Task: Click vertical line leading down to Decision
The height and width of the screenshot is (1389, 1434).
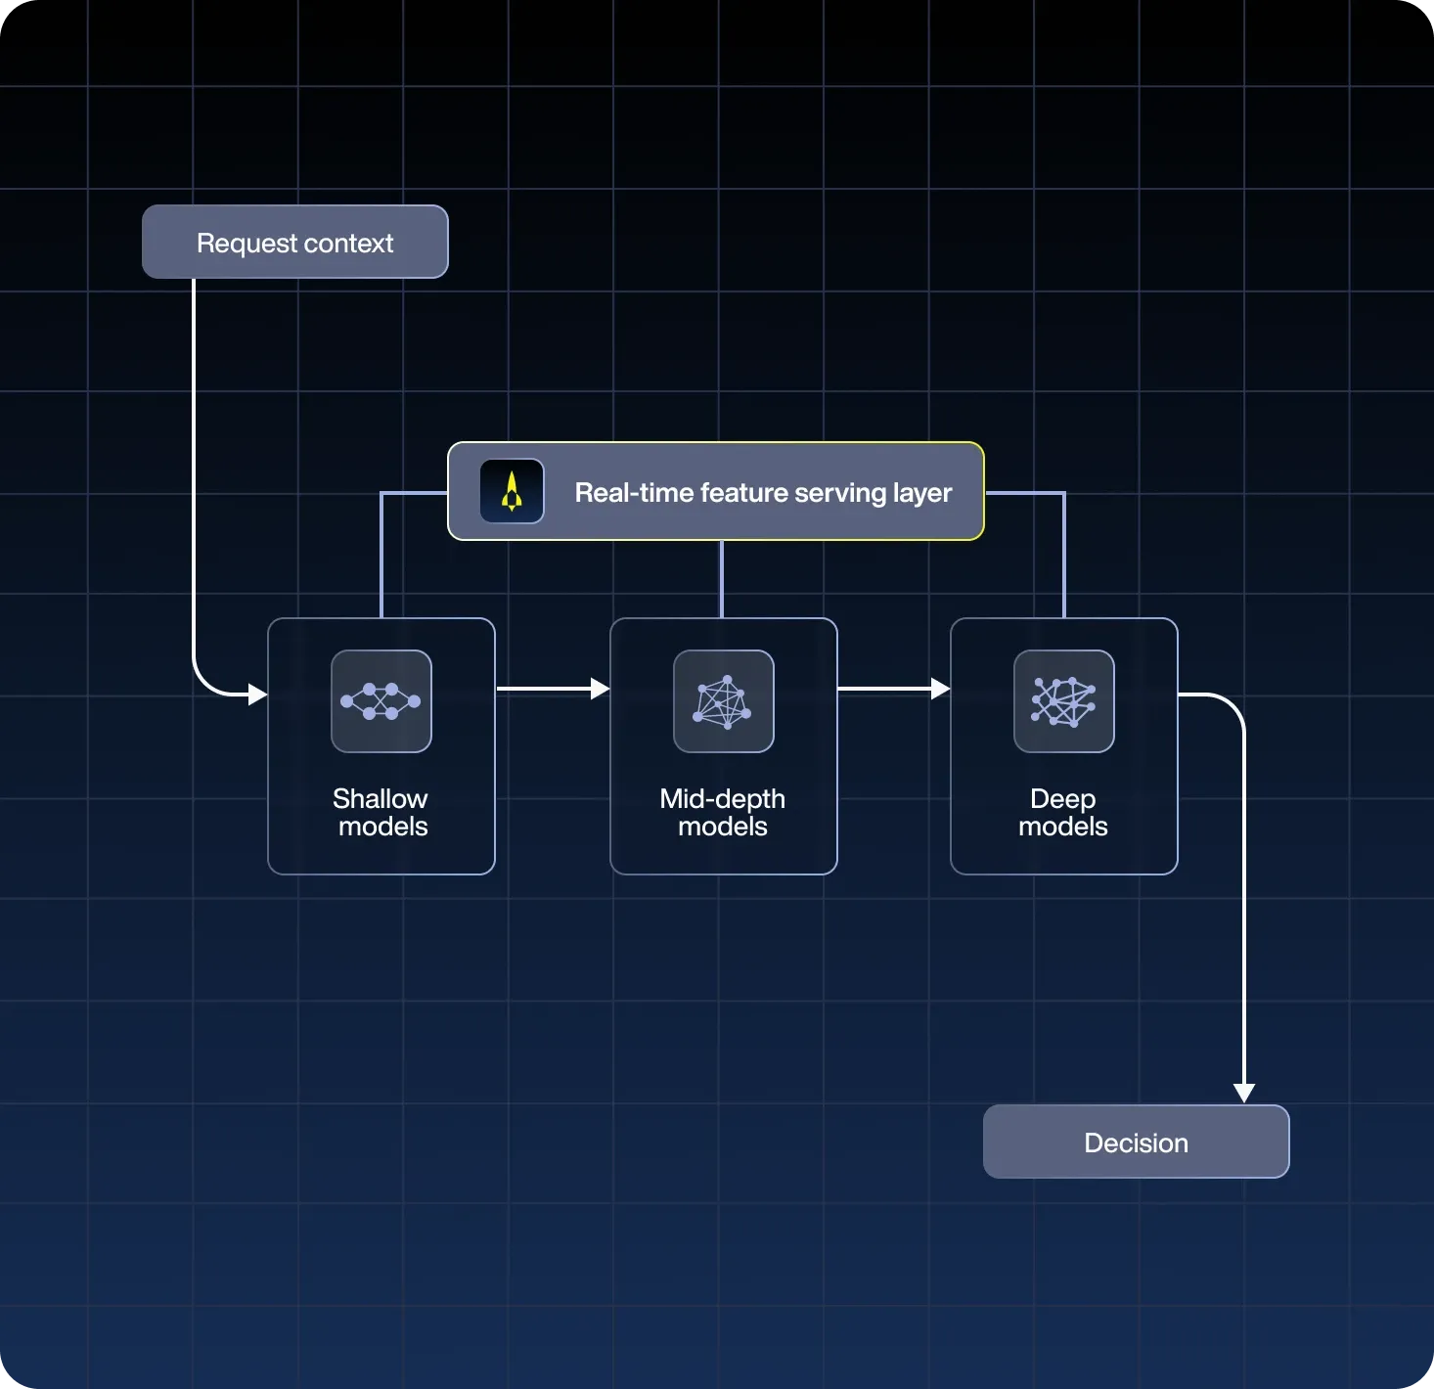Action: click(x=1244, y=900)
